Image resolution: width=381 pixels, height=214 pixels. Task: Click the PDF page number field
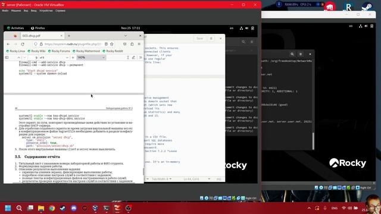pos(33,58)
